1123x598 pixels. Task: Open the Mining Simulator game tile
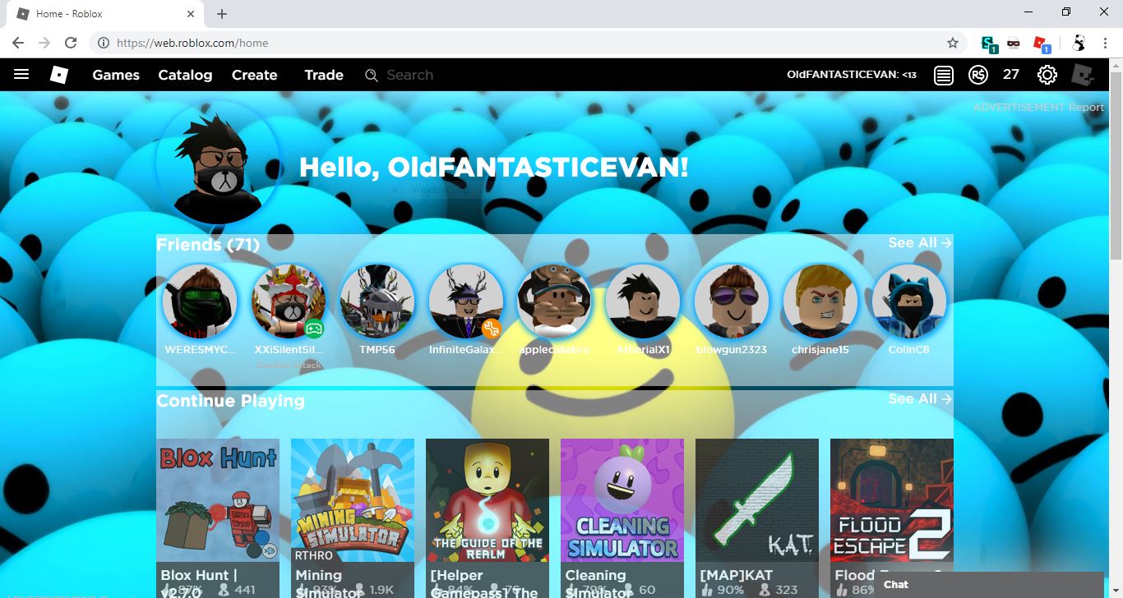tap(353, 518)
